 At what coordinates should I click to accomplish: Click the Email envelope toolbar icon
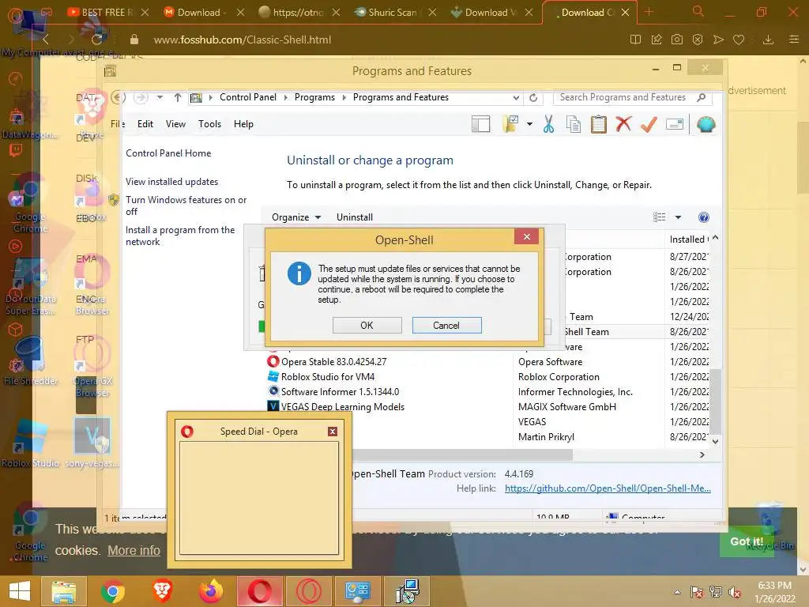675,124
